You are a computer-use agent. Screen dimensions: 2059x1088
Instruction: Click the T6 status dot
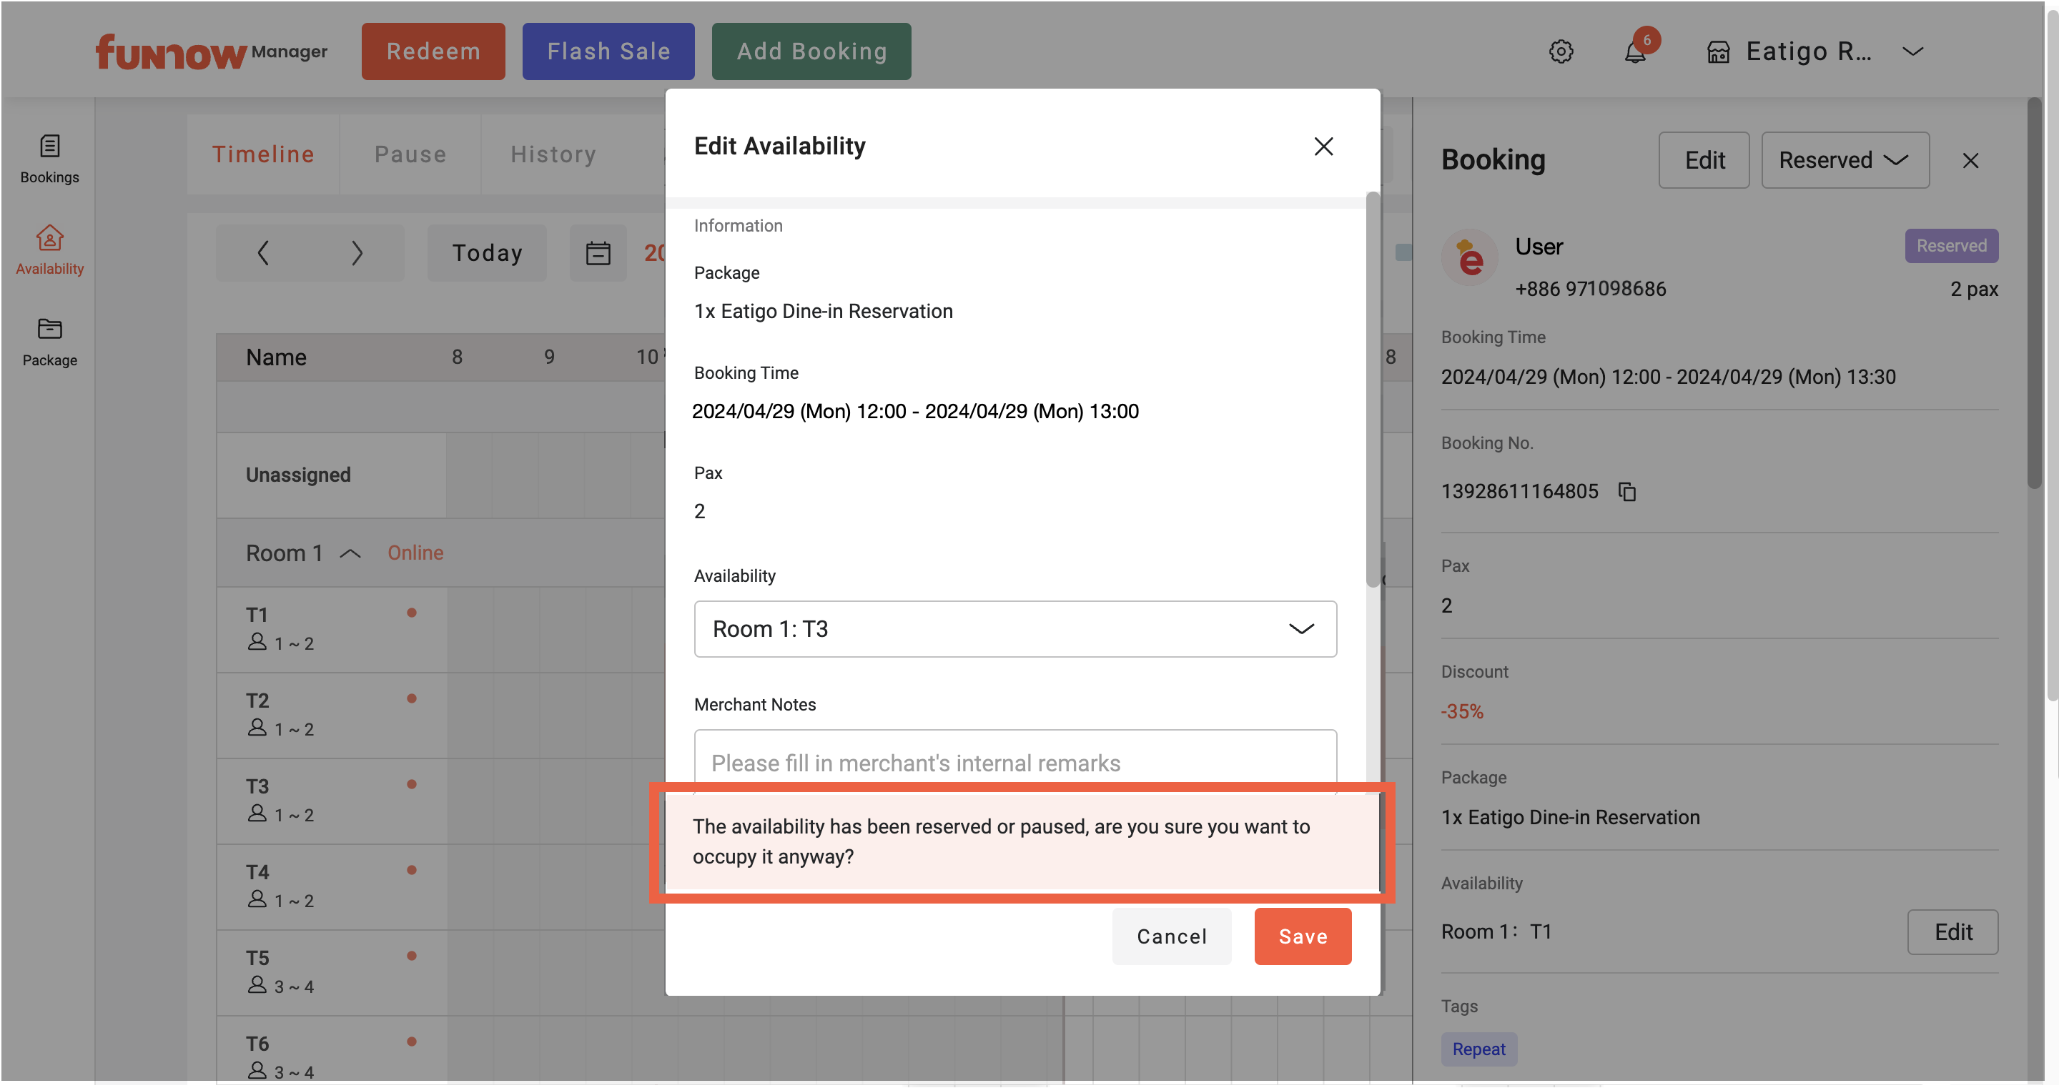412,1042
